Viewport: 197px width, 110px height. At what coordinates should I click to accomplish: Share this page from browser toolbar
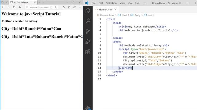point(74,7)
